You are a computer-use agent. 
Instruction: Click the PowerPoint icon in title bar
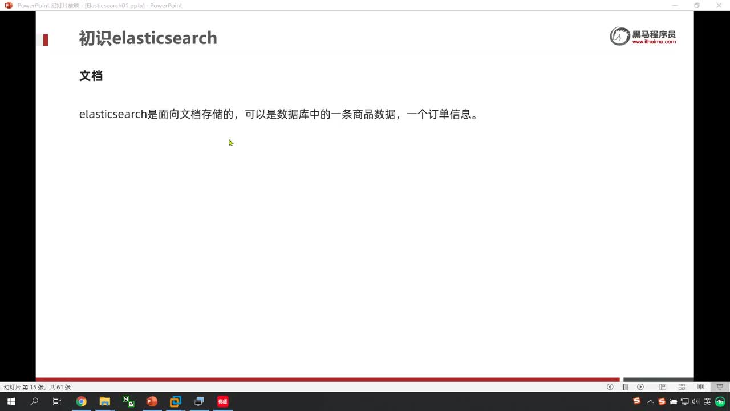point(9,5)
